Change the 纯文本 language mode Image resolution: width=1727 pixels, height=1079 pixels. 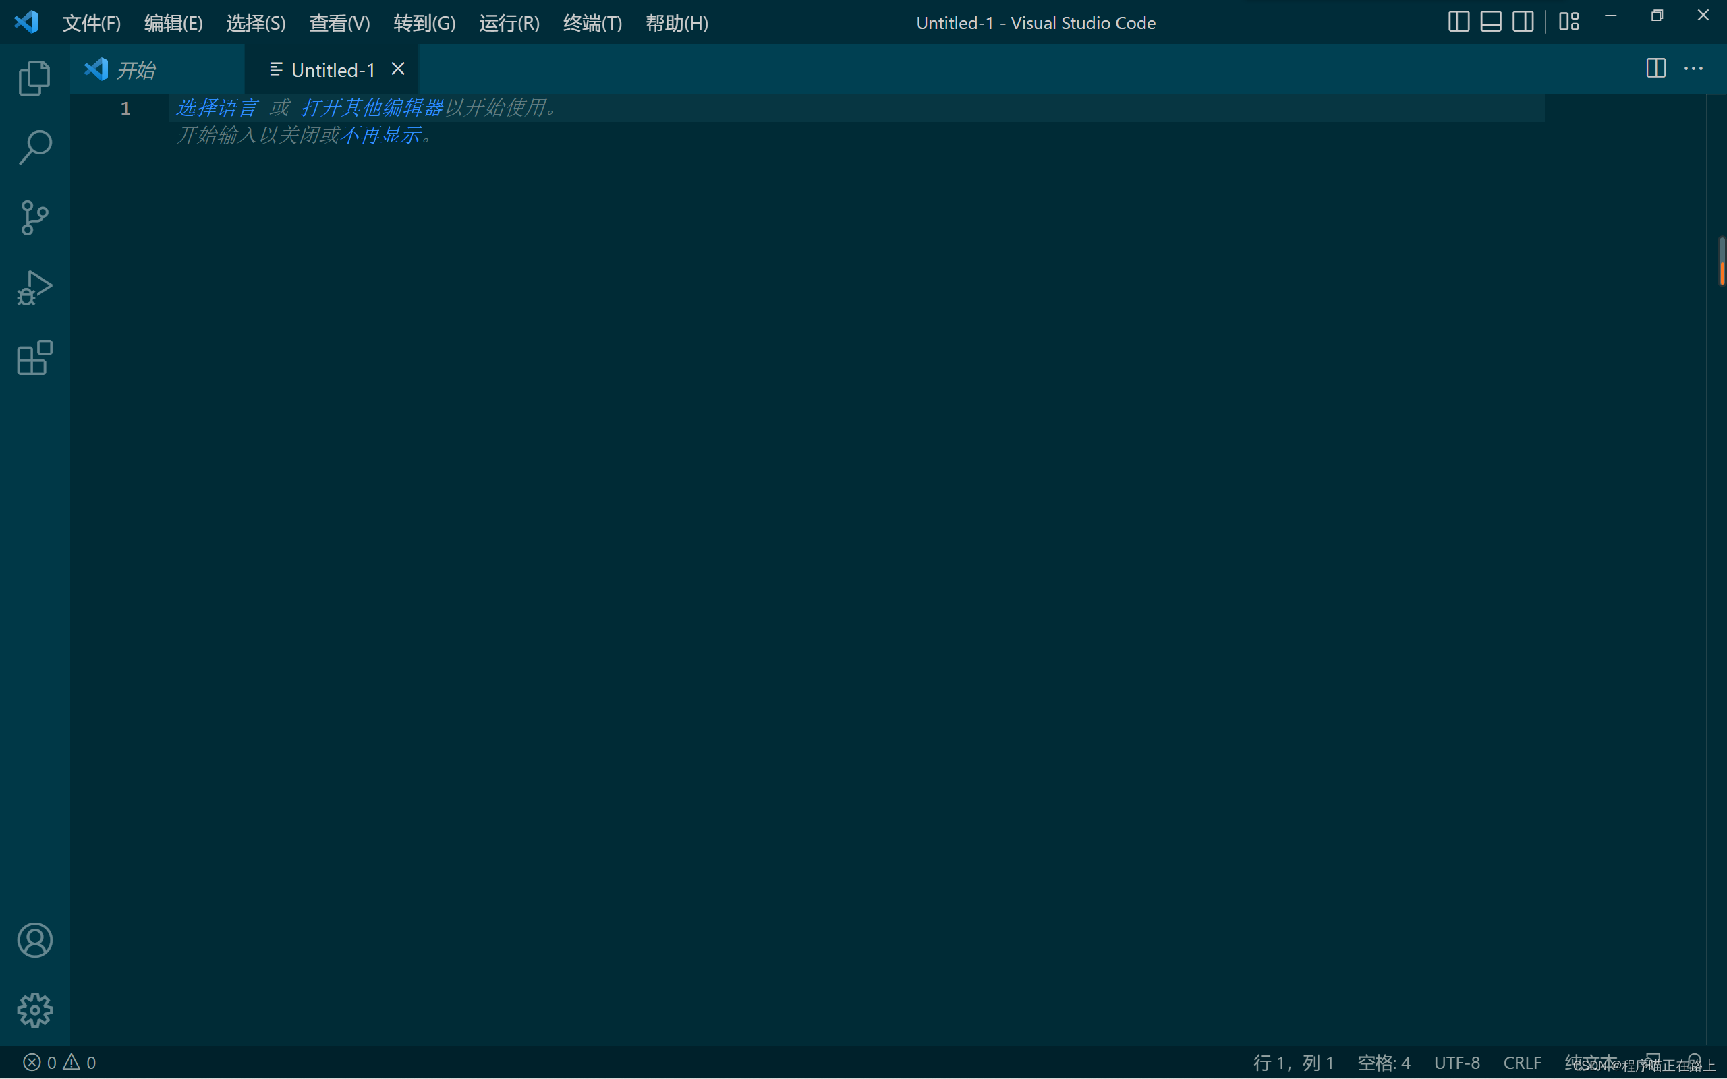[x=1590, y=1062]
